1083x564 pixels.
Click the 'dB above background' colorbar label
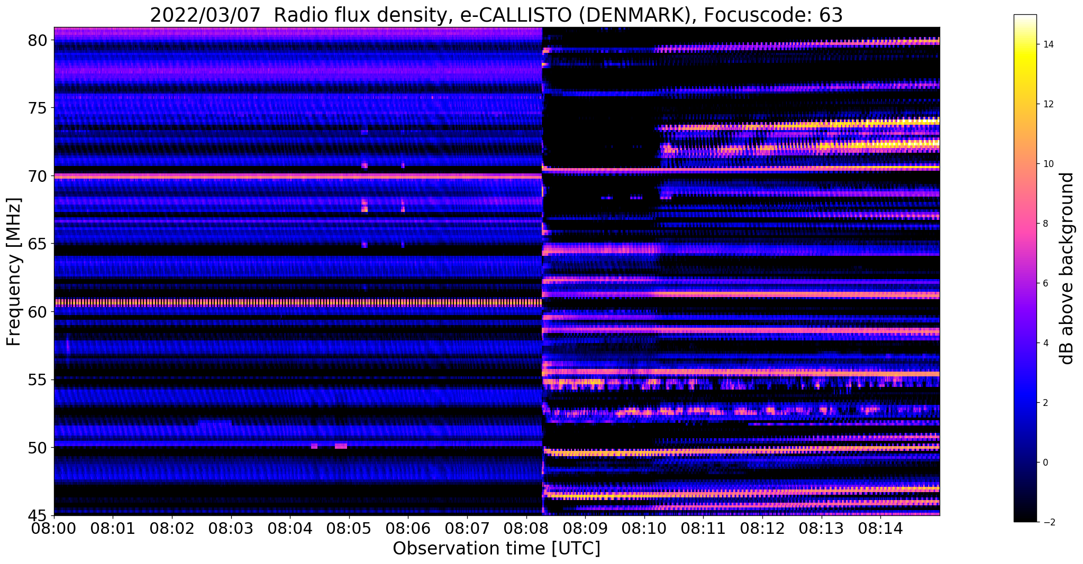click(x=1067, y=268)
